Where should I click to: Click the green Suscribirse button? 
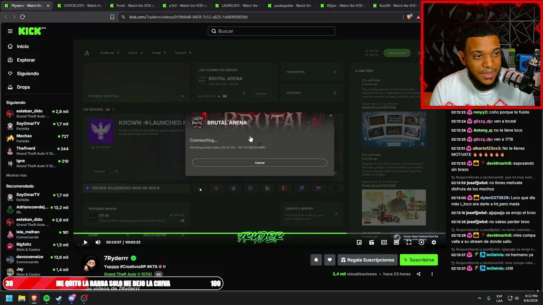pos(419,260)
